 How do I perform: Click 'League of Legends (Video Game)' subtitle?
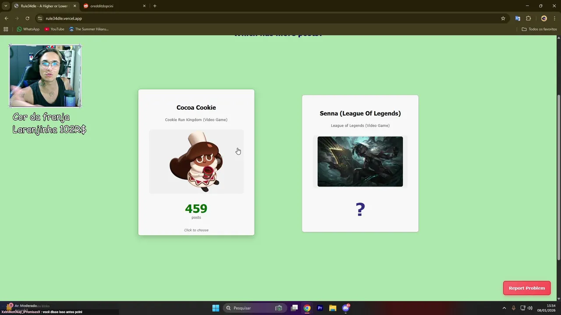click(x=360, y=126)
